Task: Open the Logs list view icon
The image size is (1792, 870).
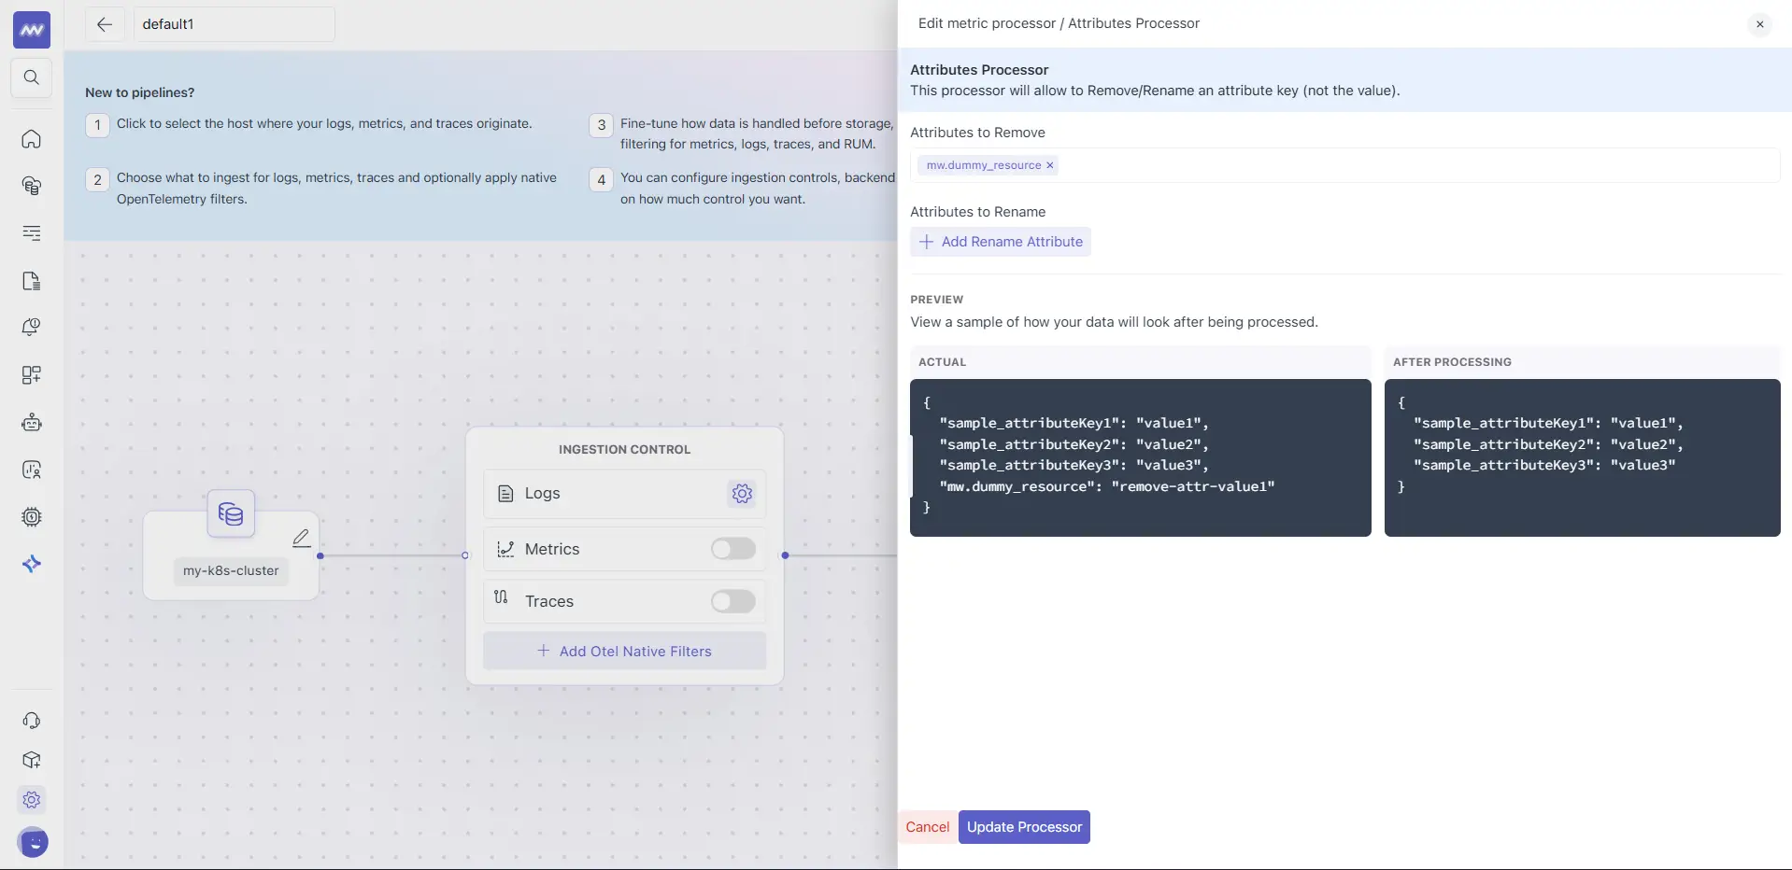Action: (x=31, y=234)
